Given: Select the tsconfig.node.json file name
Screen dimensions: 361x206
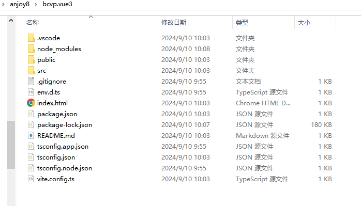Looking at the screenshot, I should click(x=65, y=168).
